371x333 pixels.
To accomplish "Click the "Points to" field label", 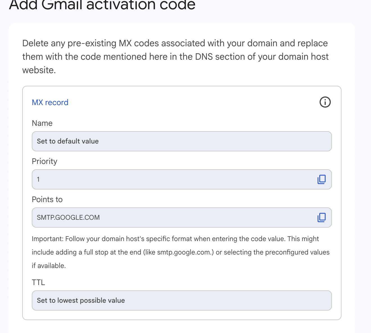I will [x=47, y=199].
